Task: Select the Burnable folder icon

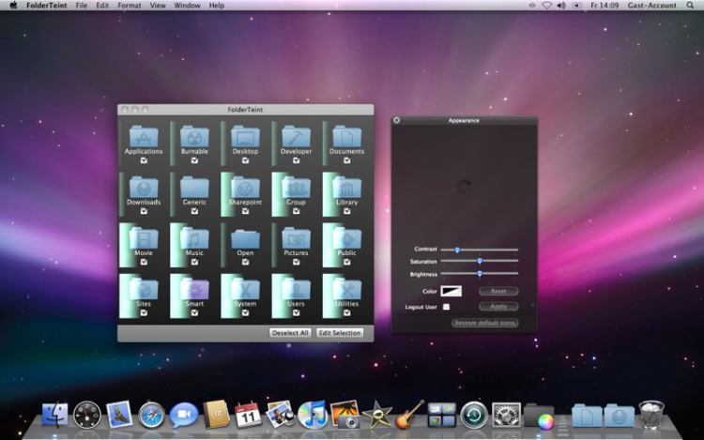Action: click(194, 135)
